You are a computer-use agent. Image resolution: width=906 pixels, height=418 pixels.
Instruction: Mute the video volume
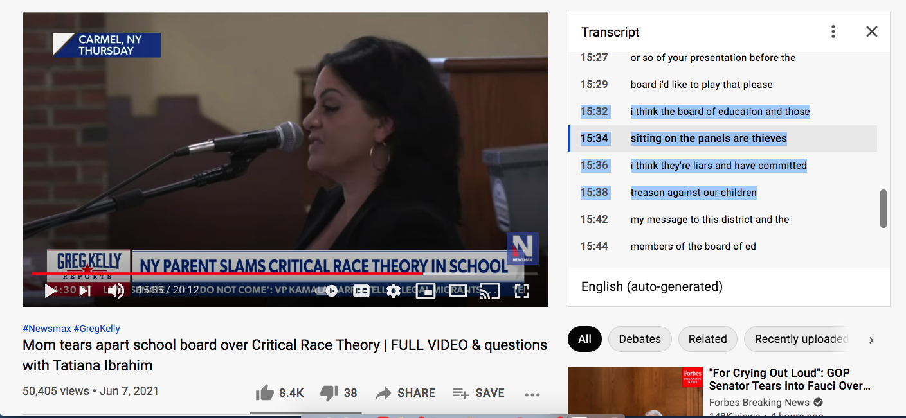coord(116,291)
